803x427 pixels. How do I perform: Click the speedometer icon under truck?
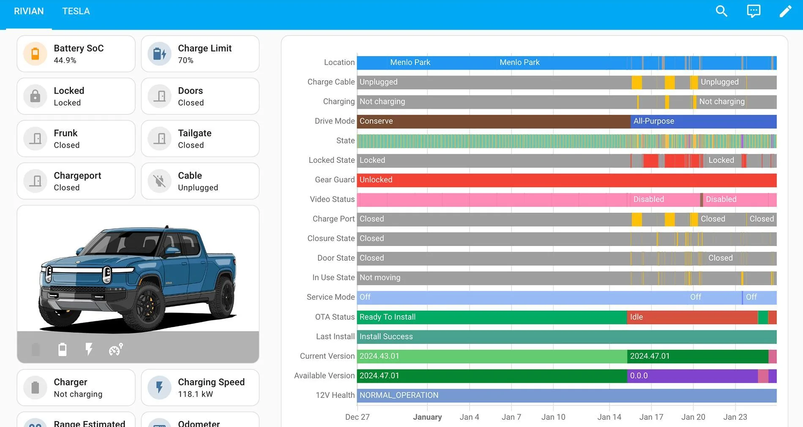tap(115, 349)
